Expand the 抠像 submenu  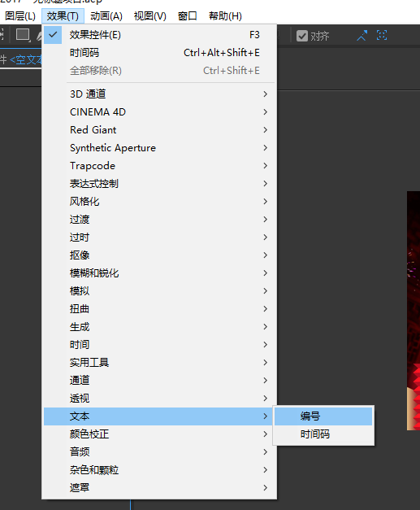click(x=159, y=255)
